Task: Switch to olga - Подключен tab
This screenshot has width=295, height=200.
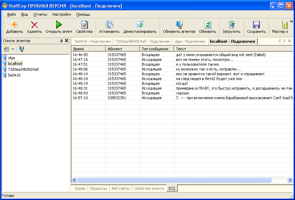Action: pos(190,41)
